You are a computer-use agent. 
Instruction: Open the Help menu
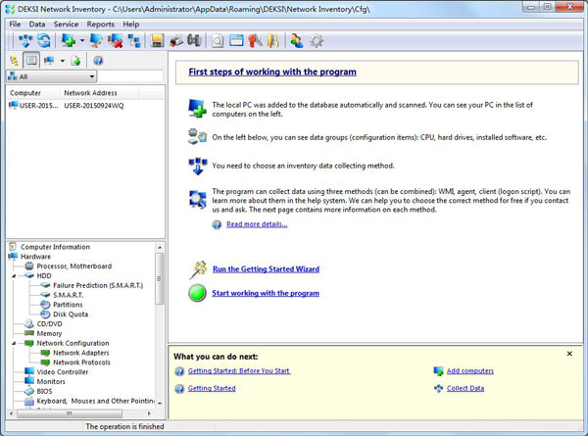tap(131, 24)
